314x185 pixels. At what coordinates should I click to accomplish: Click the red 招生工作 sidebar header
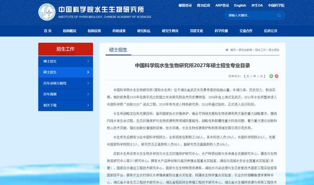[66, 49]
